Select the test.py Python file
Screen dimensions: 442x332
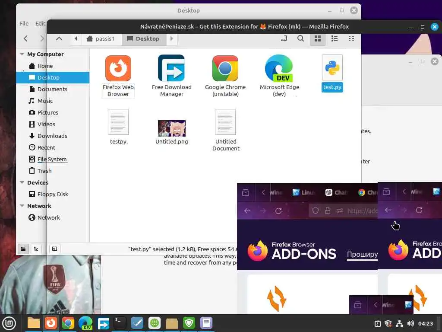click(332, 73)
